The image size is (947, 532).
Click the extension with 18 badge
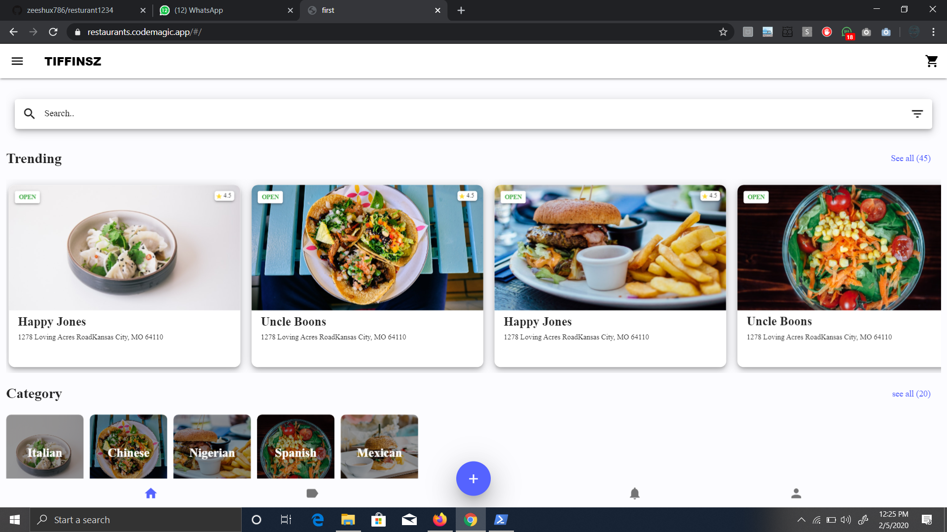tap(847, 33)
